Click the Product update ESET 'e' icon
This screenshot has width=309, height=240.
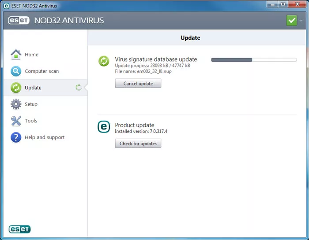pyautogui.click(x=104, y=127)
